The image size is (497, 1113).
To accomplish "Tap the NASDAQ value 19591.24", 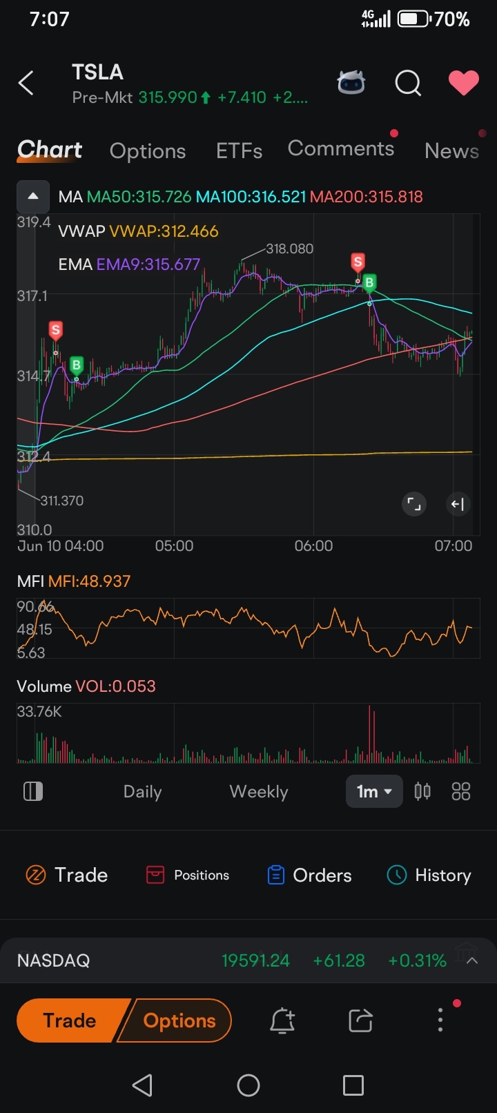I will pos(255,960).
